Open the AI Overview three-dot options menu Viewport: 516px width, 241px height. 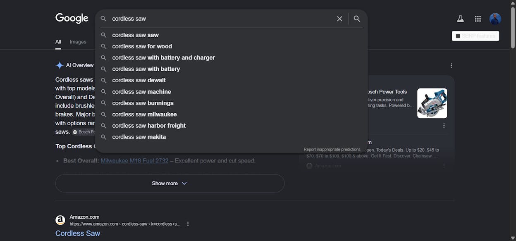pyautogui.click(x=451, y=65)
